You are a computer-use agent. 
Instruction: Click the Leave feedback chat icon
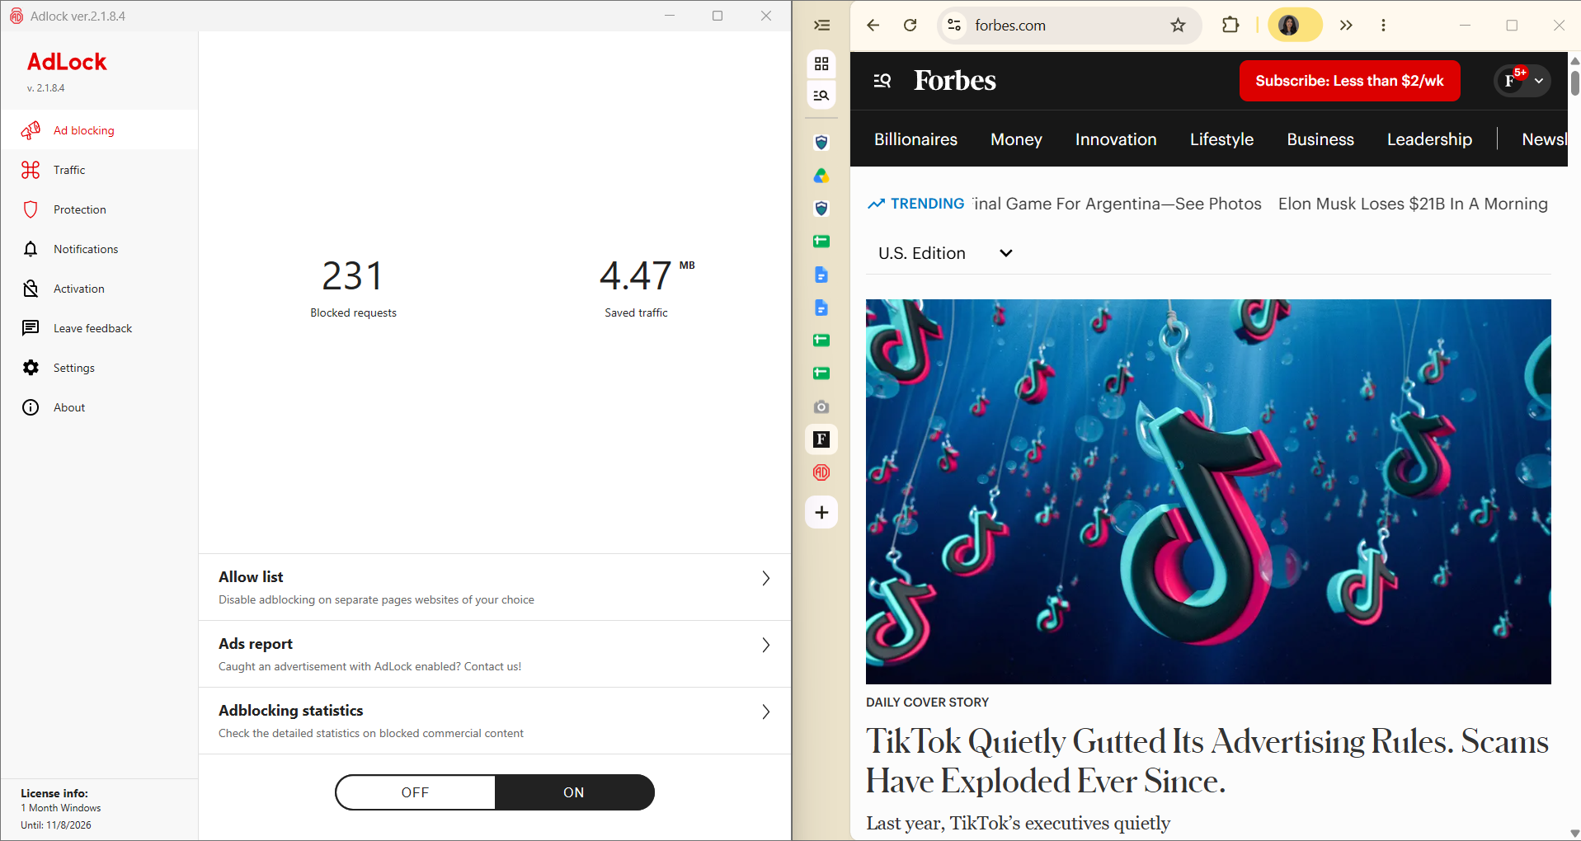(31, 328)
